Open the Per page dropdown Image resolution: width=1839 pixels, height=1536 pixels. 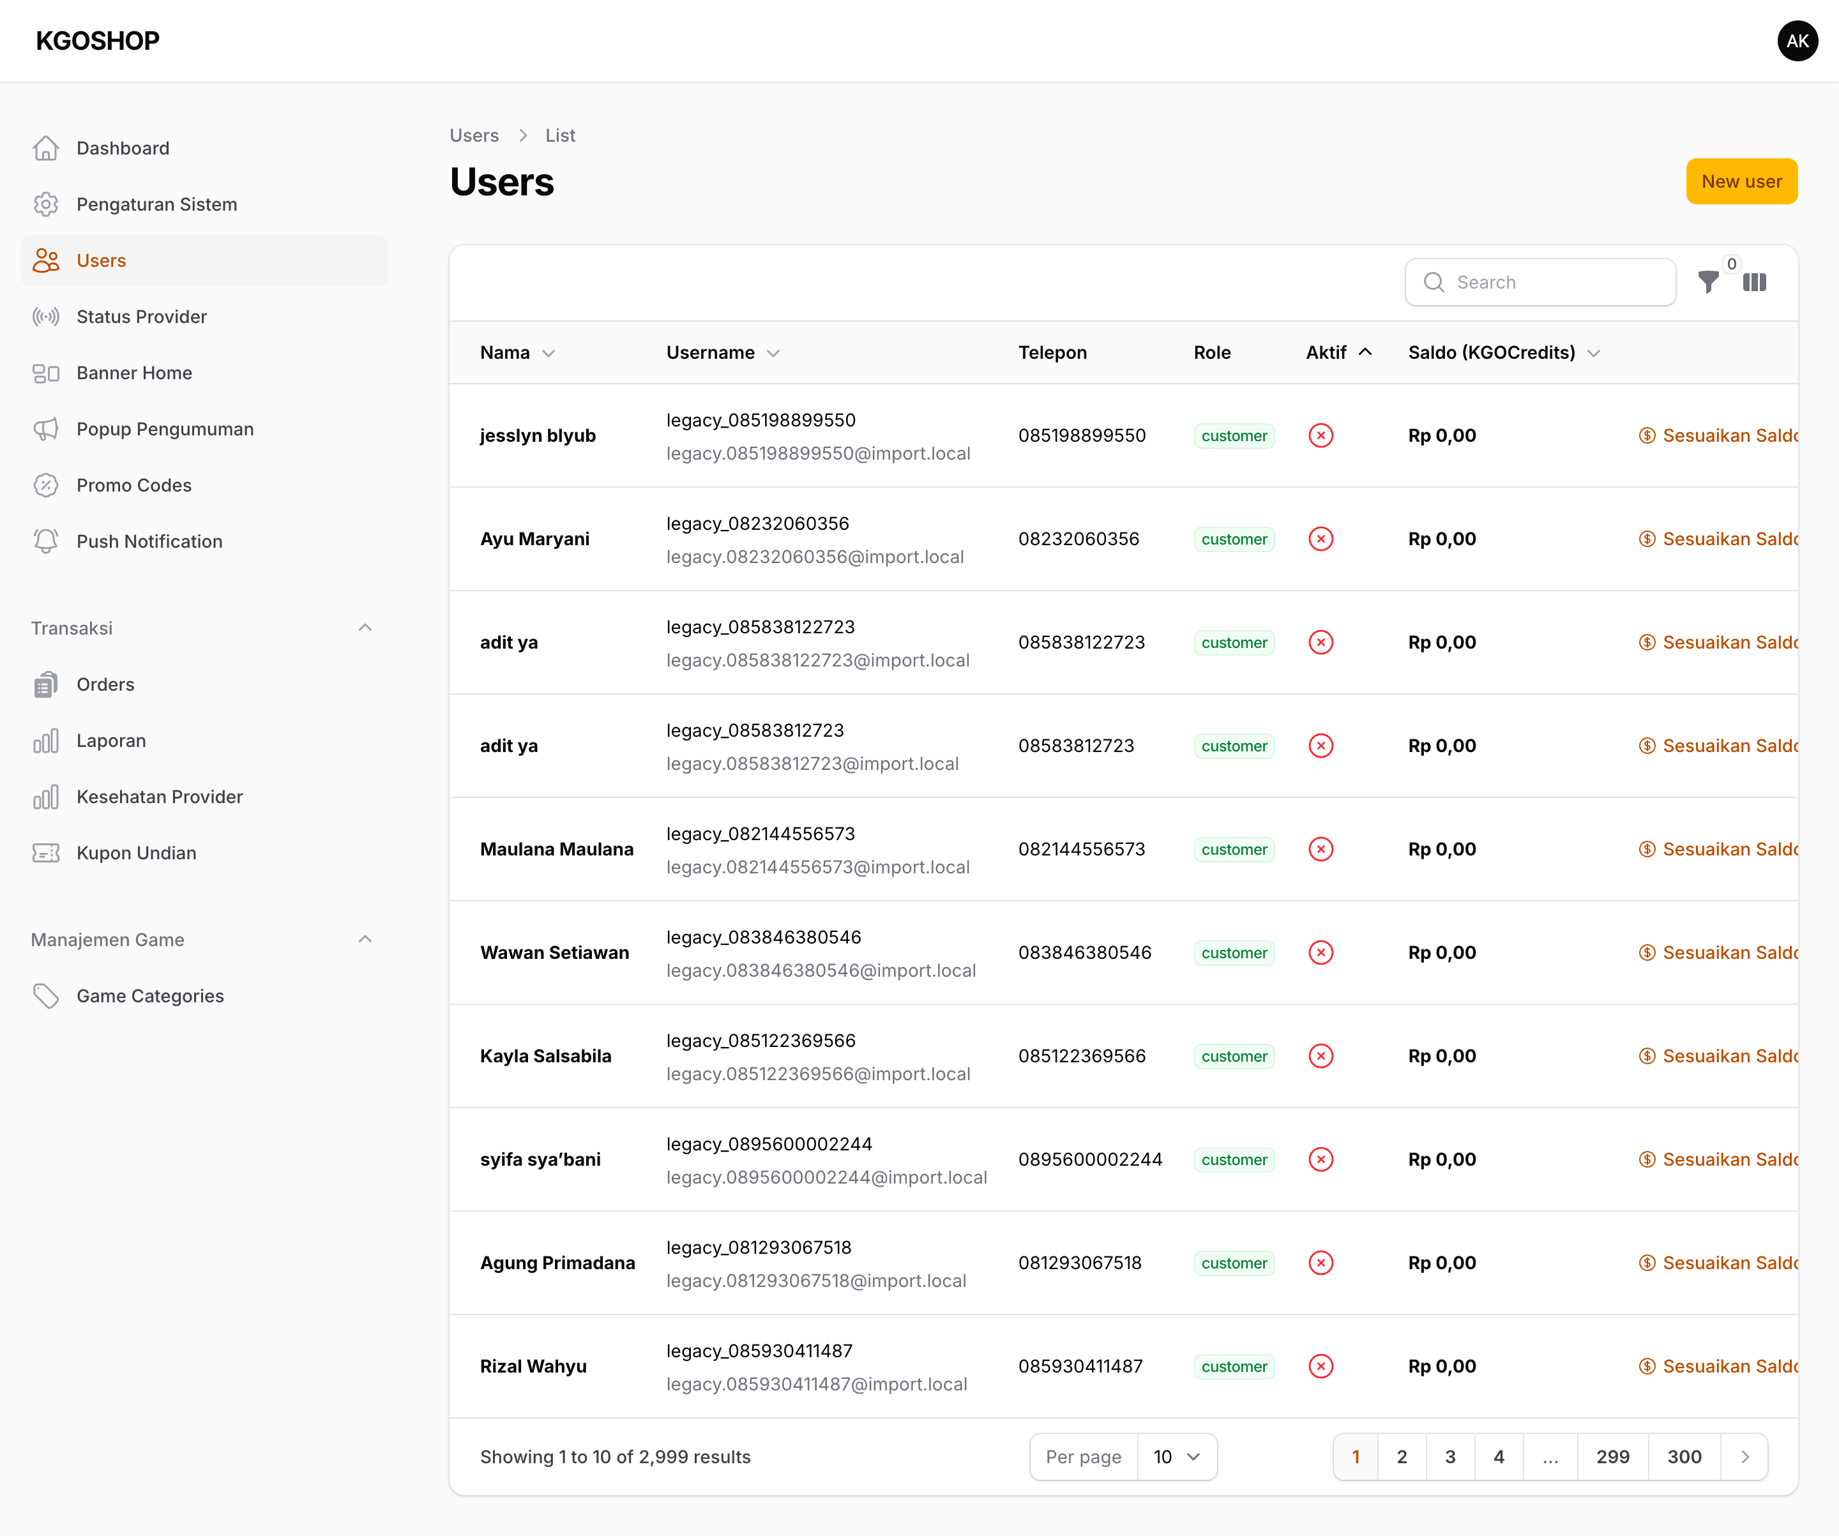click(1176, 1456)
